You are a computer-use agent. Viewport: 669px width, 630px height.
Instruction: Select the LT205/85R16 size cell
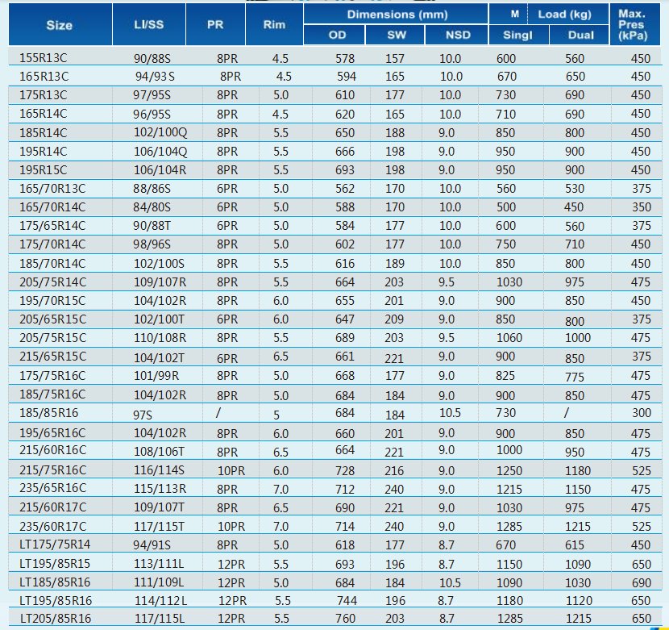(55, 620)
